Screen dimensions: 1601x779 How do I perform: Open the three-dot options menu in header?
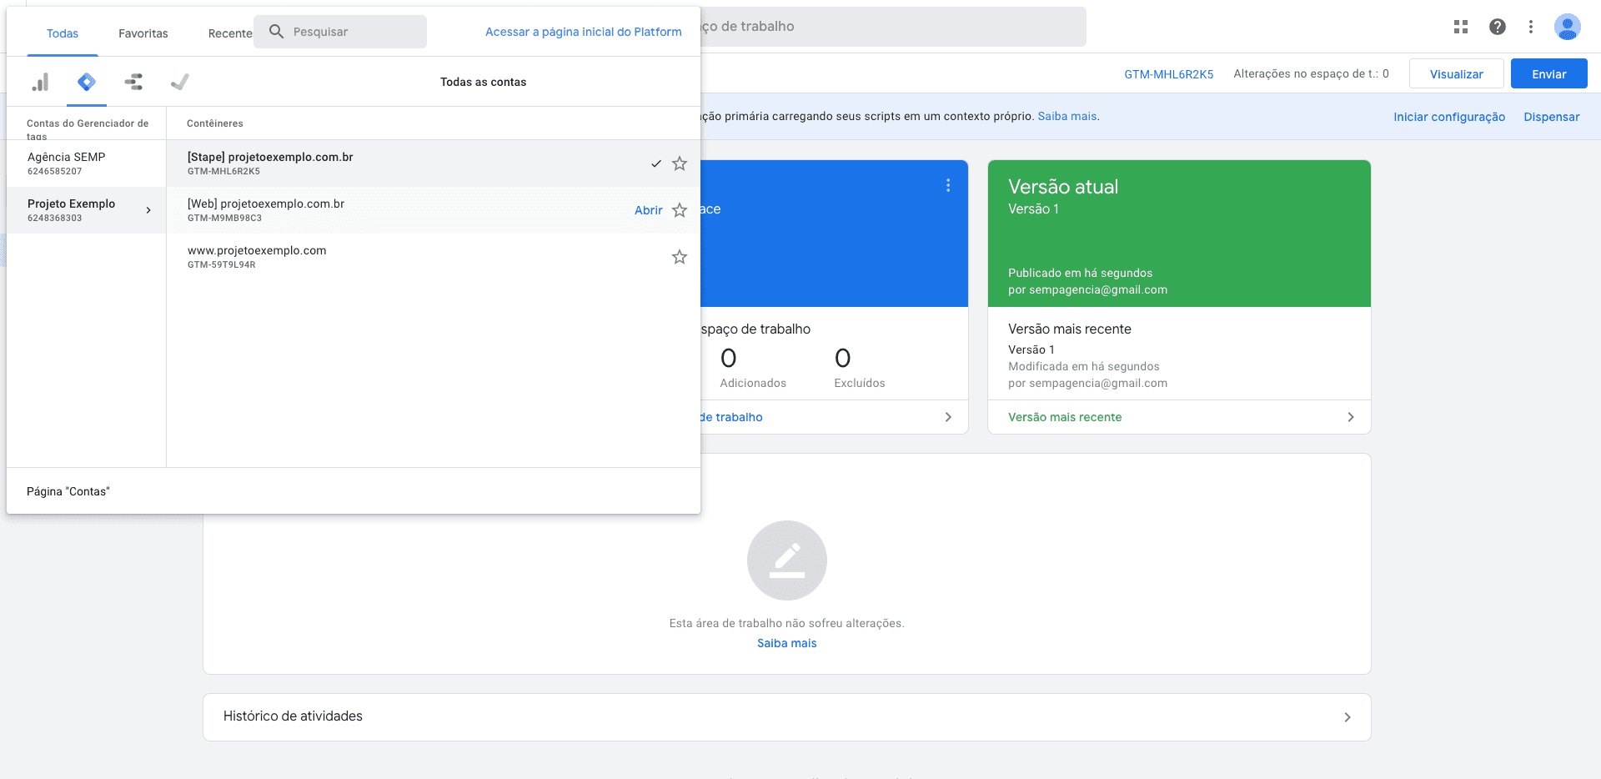click(x=1531, y=27)
